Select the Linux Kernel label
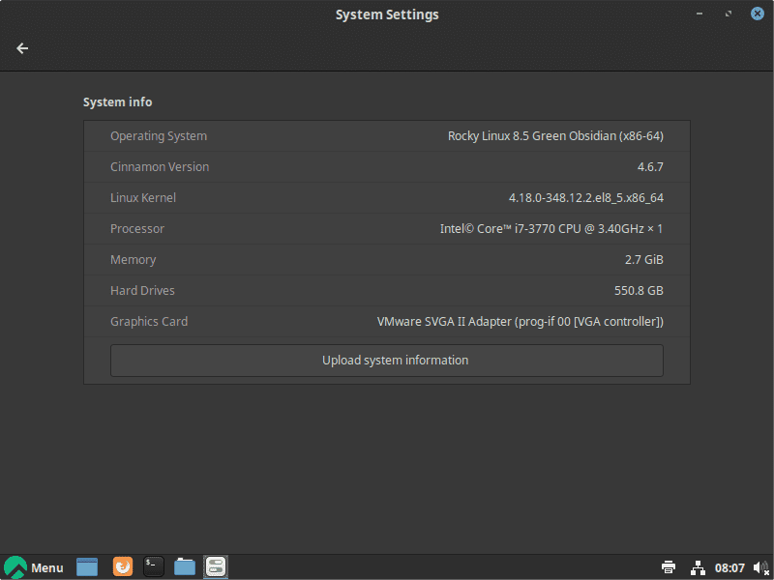This screenshot has height=580, width=774. click(143, 198)
